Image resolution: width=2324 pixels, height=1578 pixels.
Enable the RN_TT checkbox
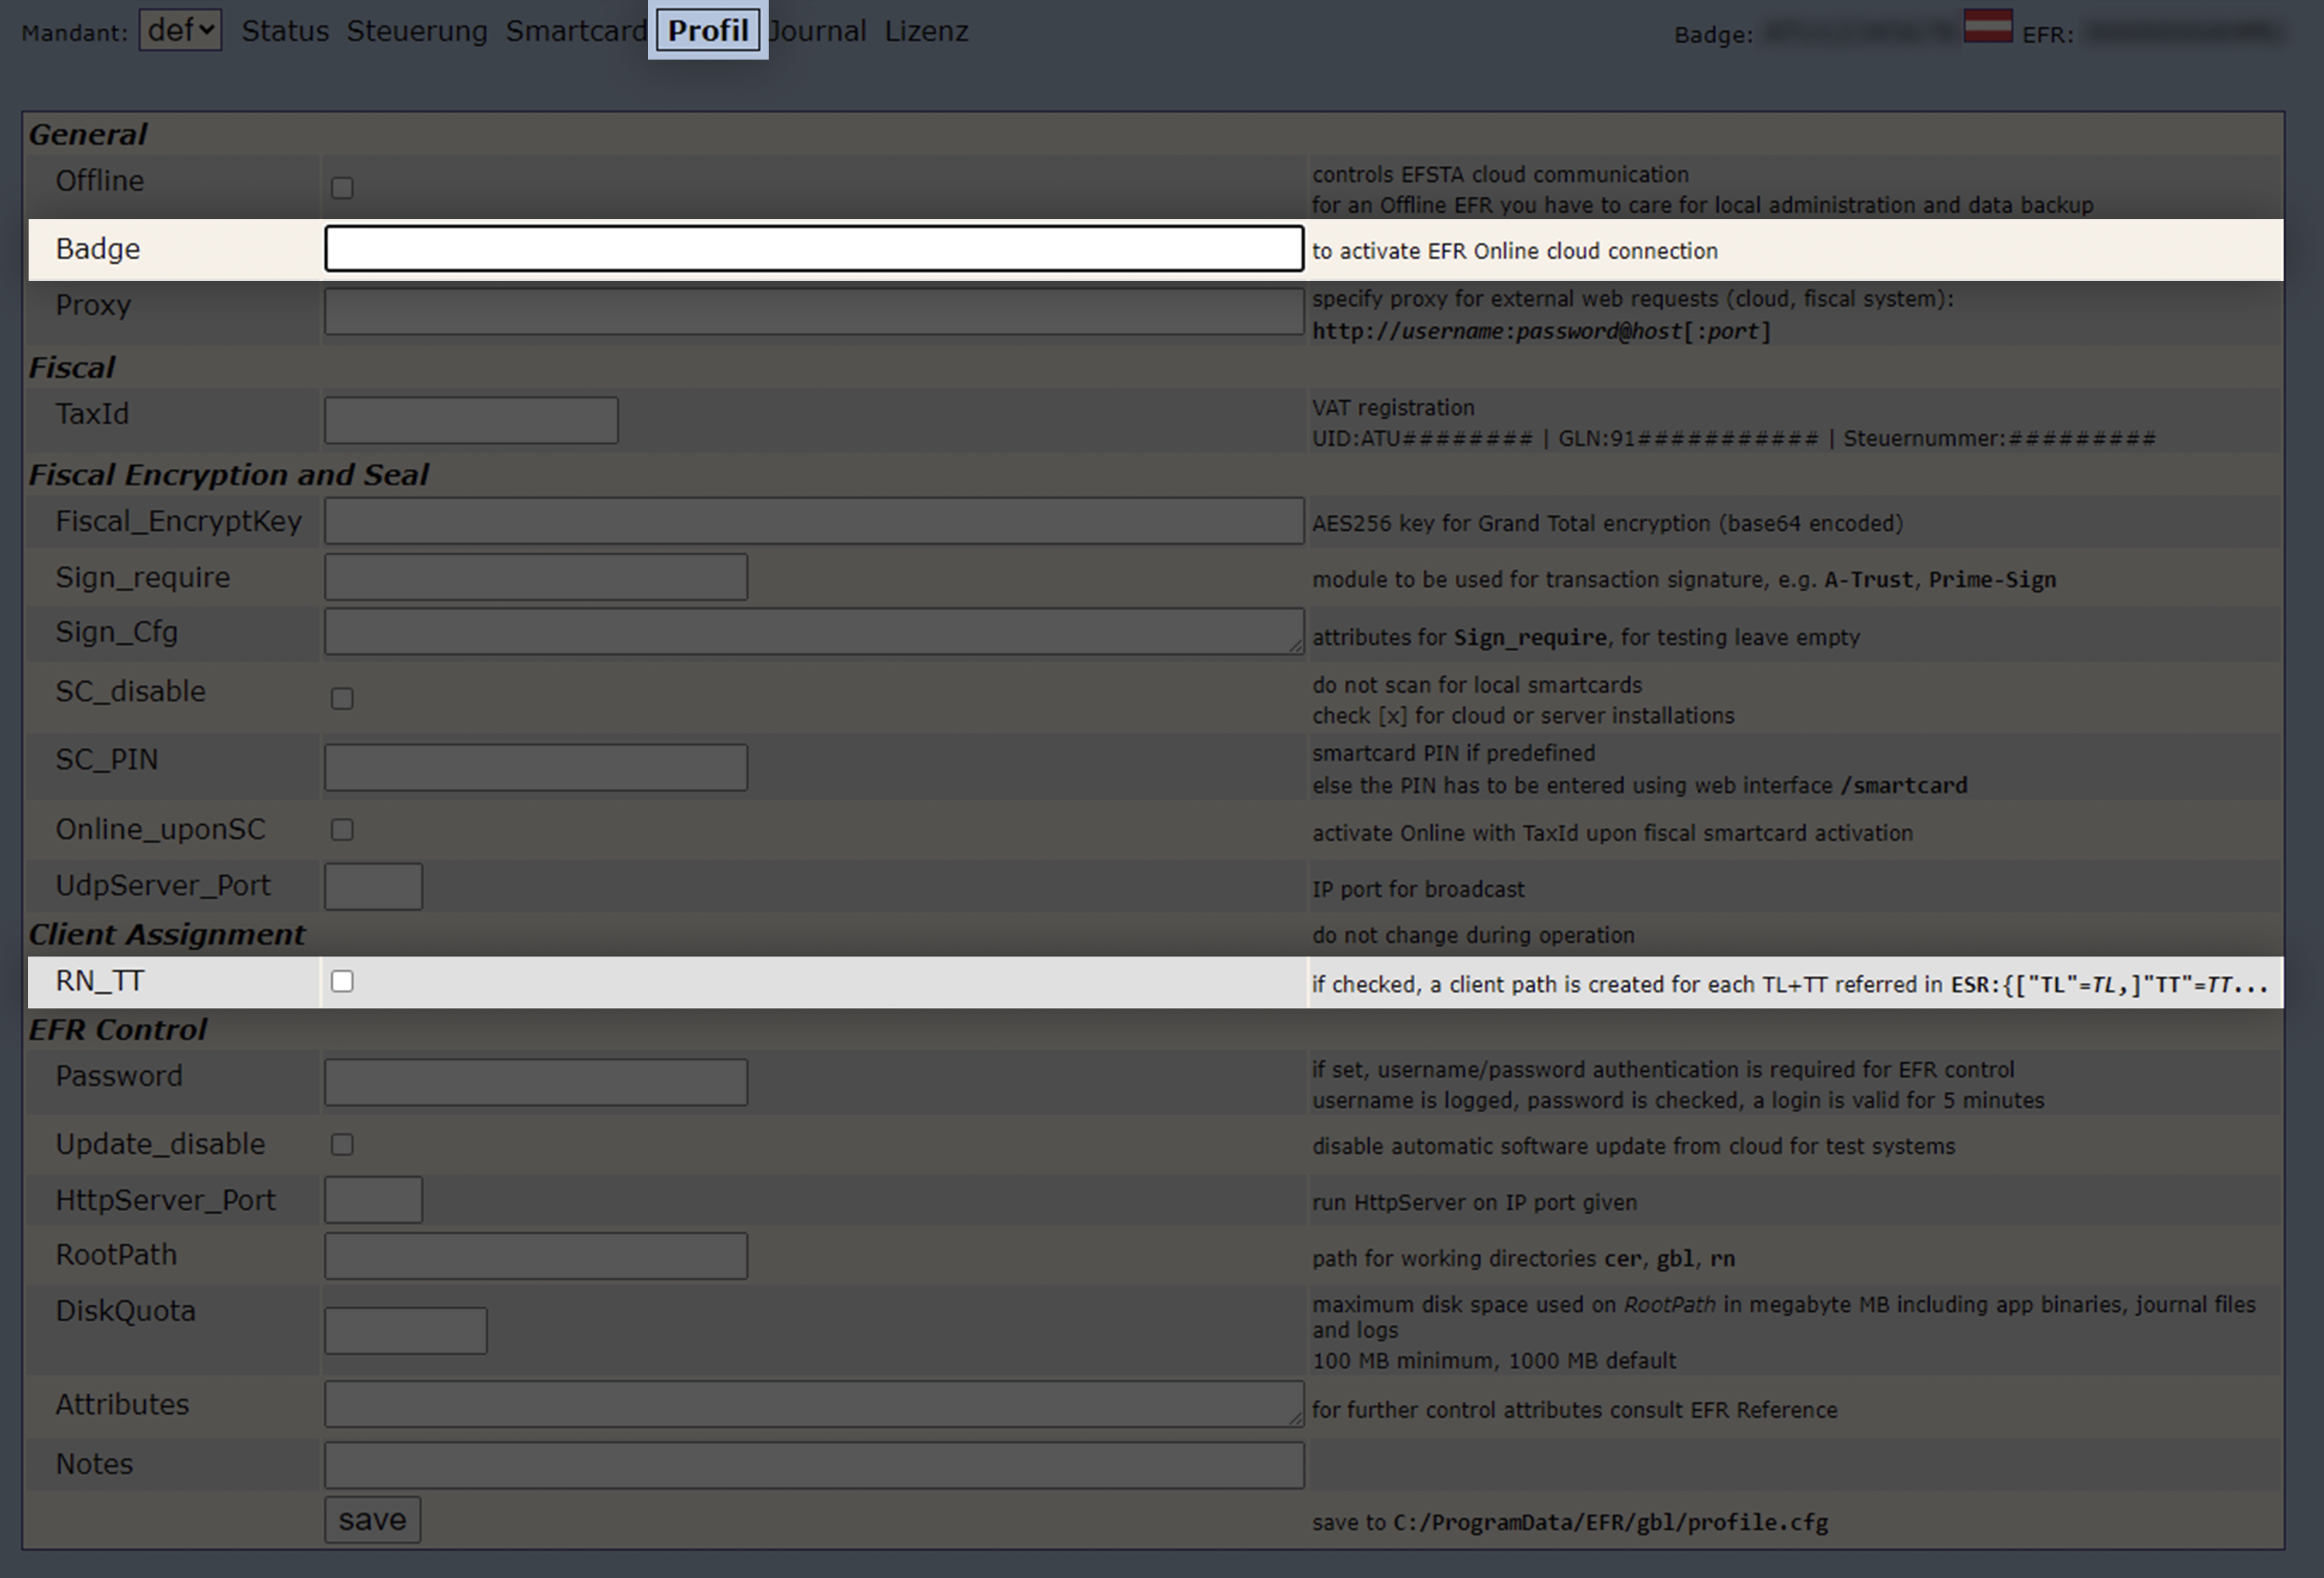[x=342, y=981]
